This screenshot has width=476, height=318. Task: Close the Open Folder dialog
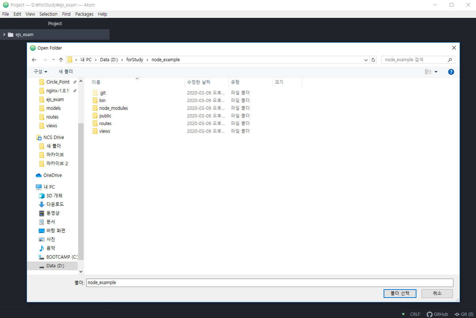(x=454, y=48)
